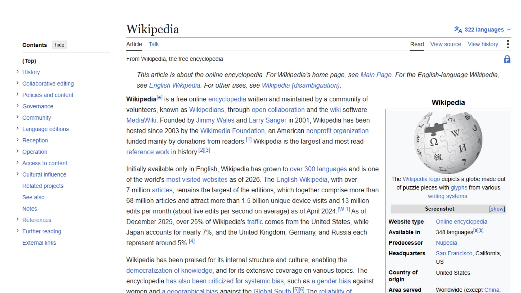Follow the traffic link
Screen dimensions: 521x293
pos(255,222)
